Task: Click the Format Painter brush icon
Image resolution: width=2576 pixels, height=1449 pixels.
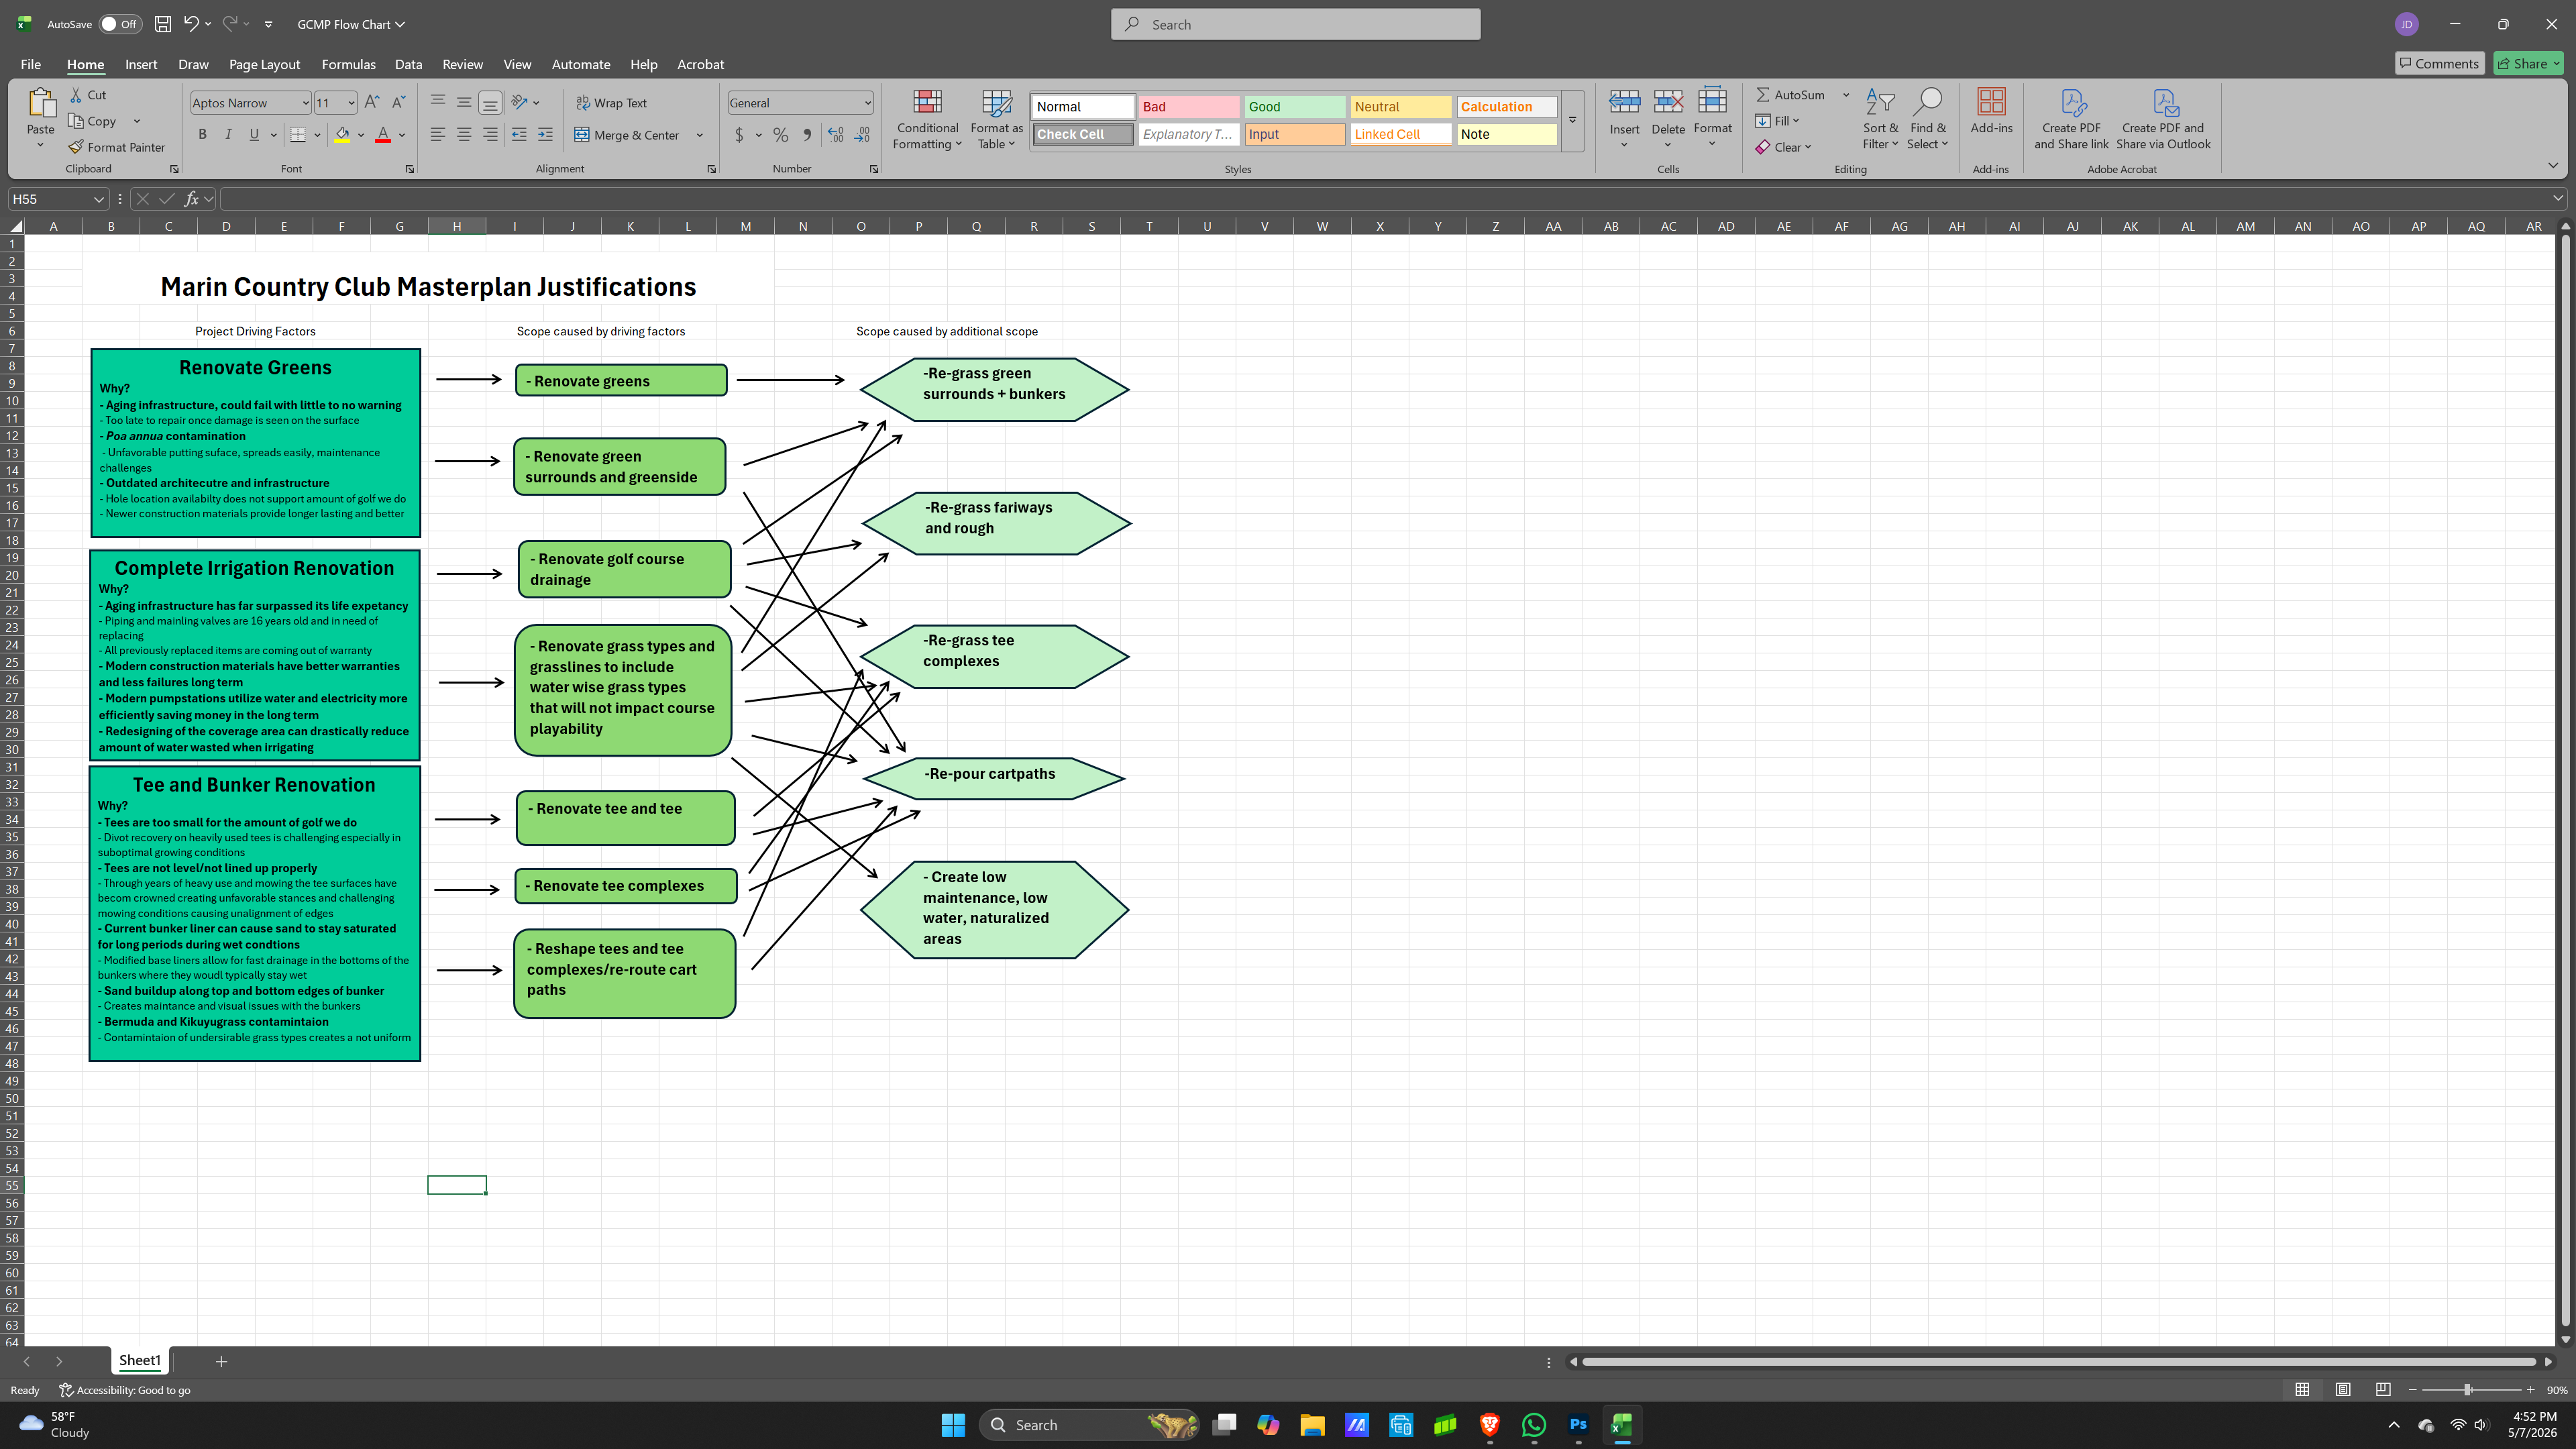Action: 76,147
